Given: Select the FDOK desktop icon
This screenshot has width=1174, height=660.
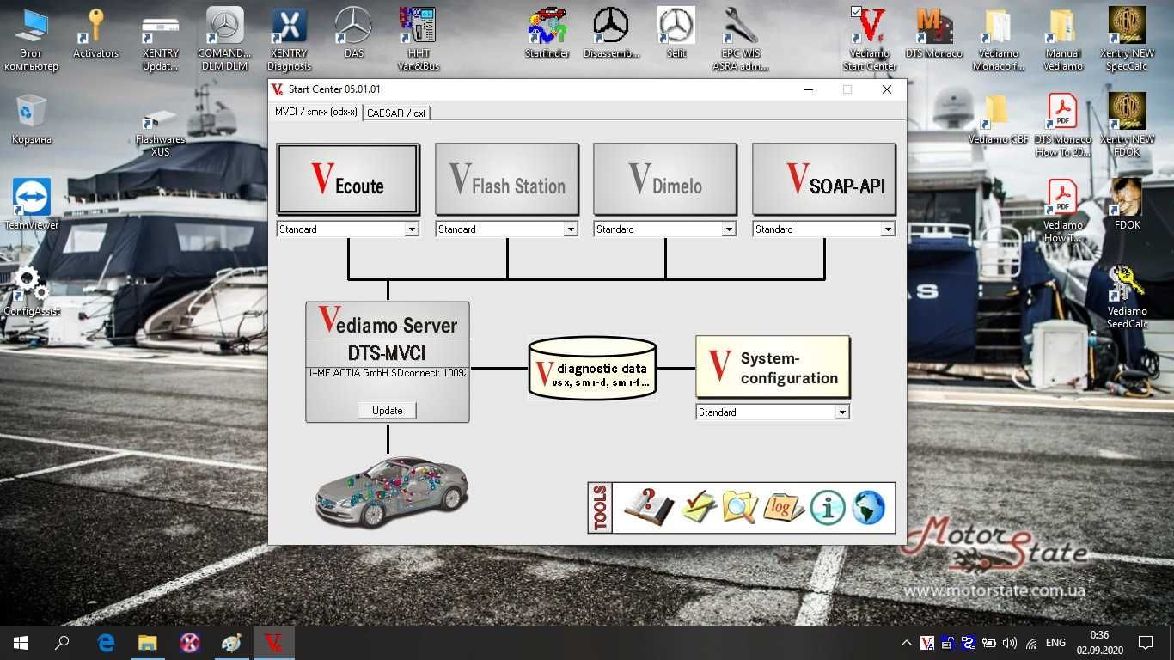Looking at the screenshot, I should pyautogui.click(x=1128, y=205).
